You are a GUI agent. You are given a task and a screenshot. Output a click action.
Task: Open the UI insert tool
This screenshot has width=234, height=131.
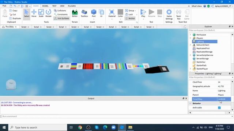click(x=101, y=13)
